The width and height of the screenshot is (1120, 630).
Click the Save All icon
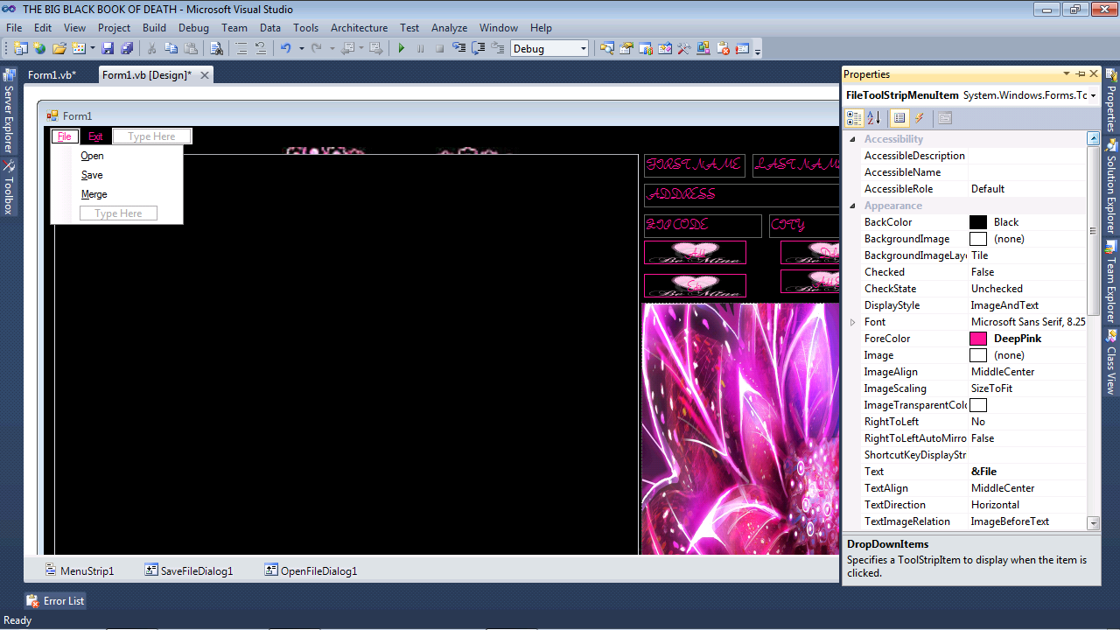127,49
